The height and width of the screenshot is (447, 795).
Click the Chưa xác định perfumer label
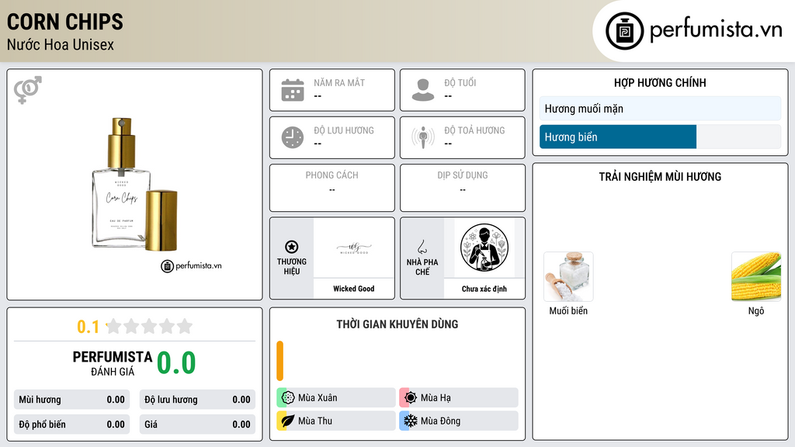(484, 289)
